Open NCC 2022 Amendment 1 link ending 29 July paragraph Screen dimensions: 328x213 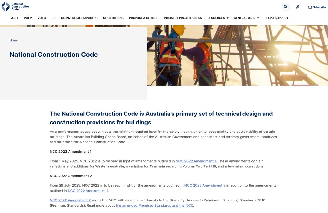click(88, 191)
